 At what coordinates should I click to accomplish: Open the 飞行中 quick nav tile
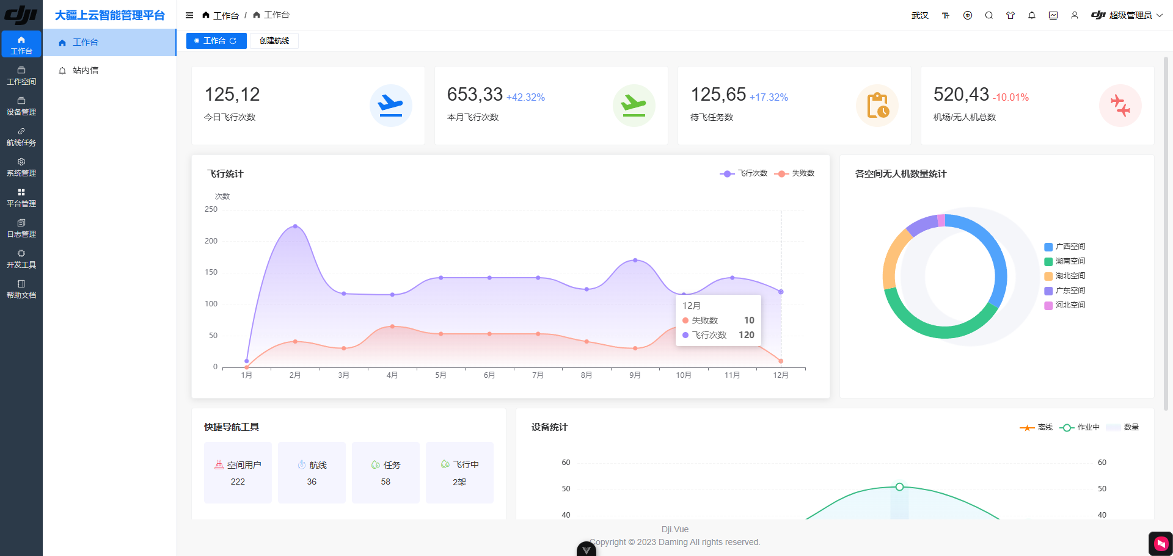click(x=459, y=472)
